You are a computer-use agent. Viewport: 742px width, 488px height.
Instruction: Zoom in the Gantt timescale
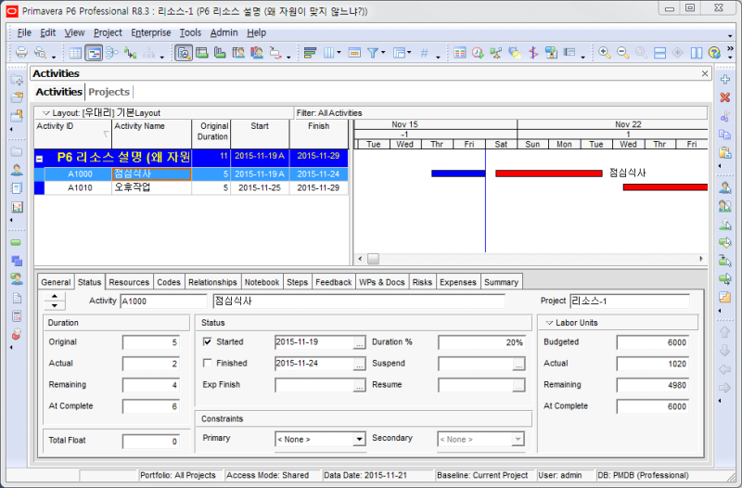coord(605,53)
